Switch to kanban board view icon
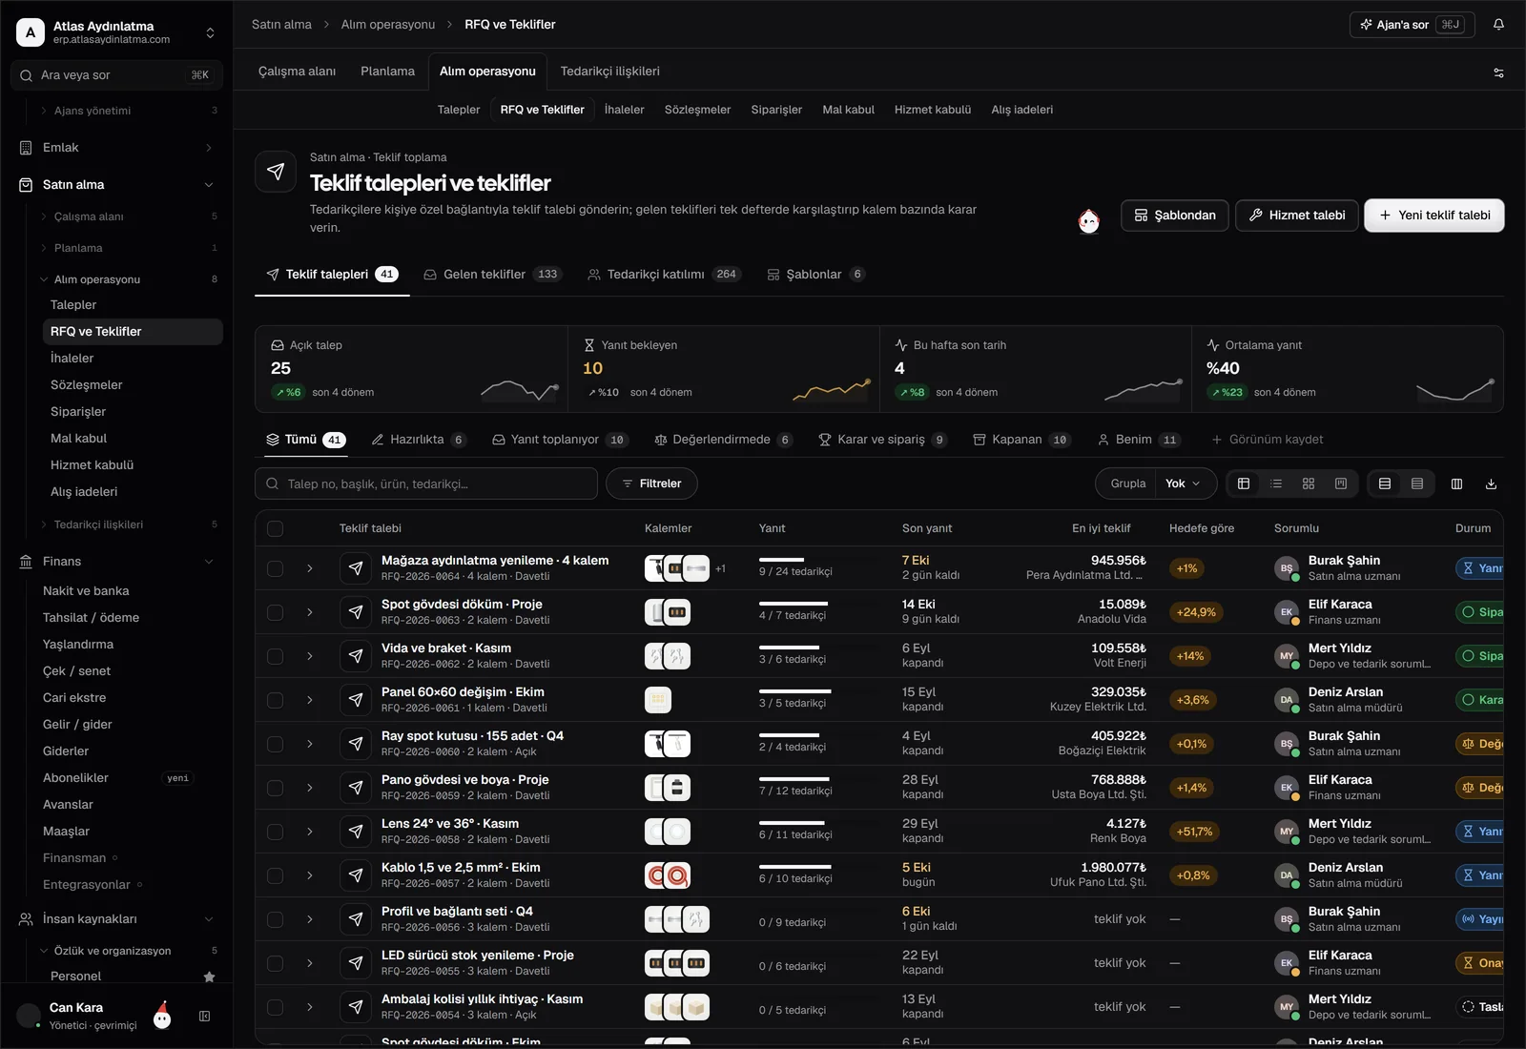The height and width of the screenshot is (1049, 1526). pos(1341,484)
